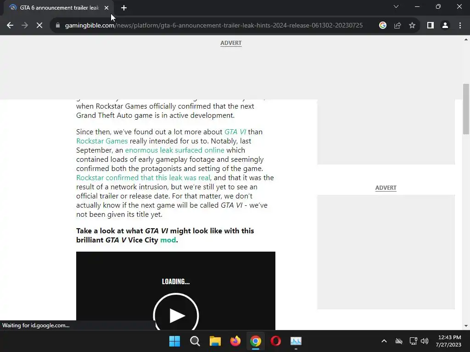This screenshot has height=352, width=470.
Task: Select the GTA 6 announcement trailer tab
Action: click(59, 8)
